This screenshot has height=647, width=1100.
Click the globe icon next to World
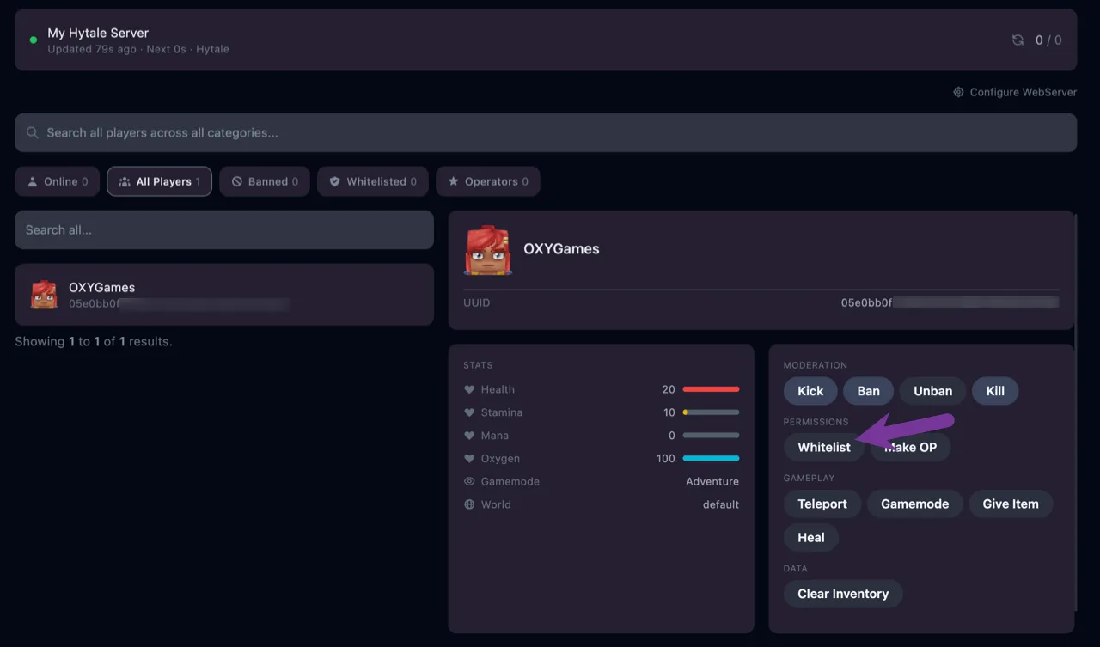(469, 504)
